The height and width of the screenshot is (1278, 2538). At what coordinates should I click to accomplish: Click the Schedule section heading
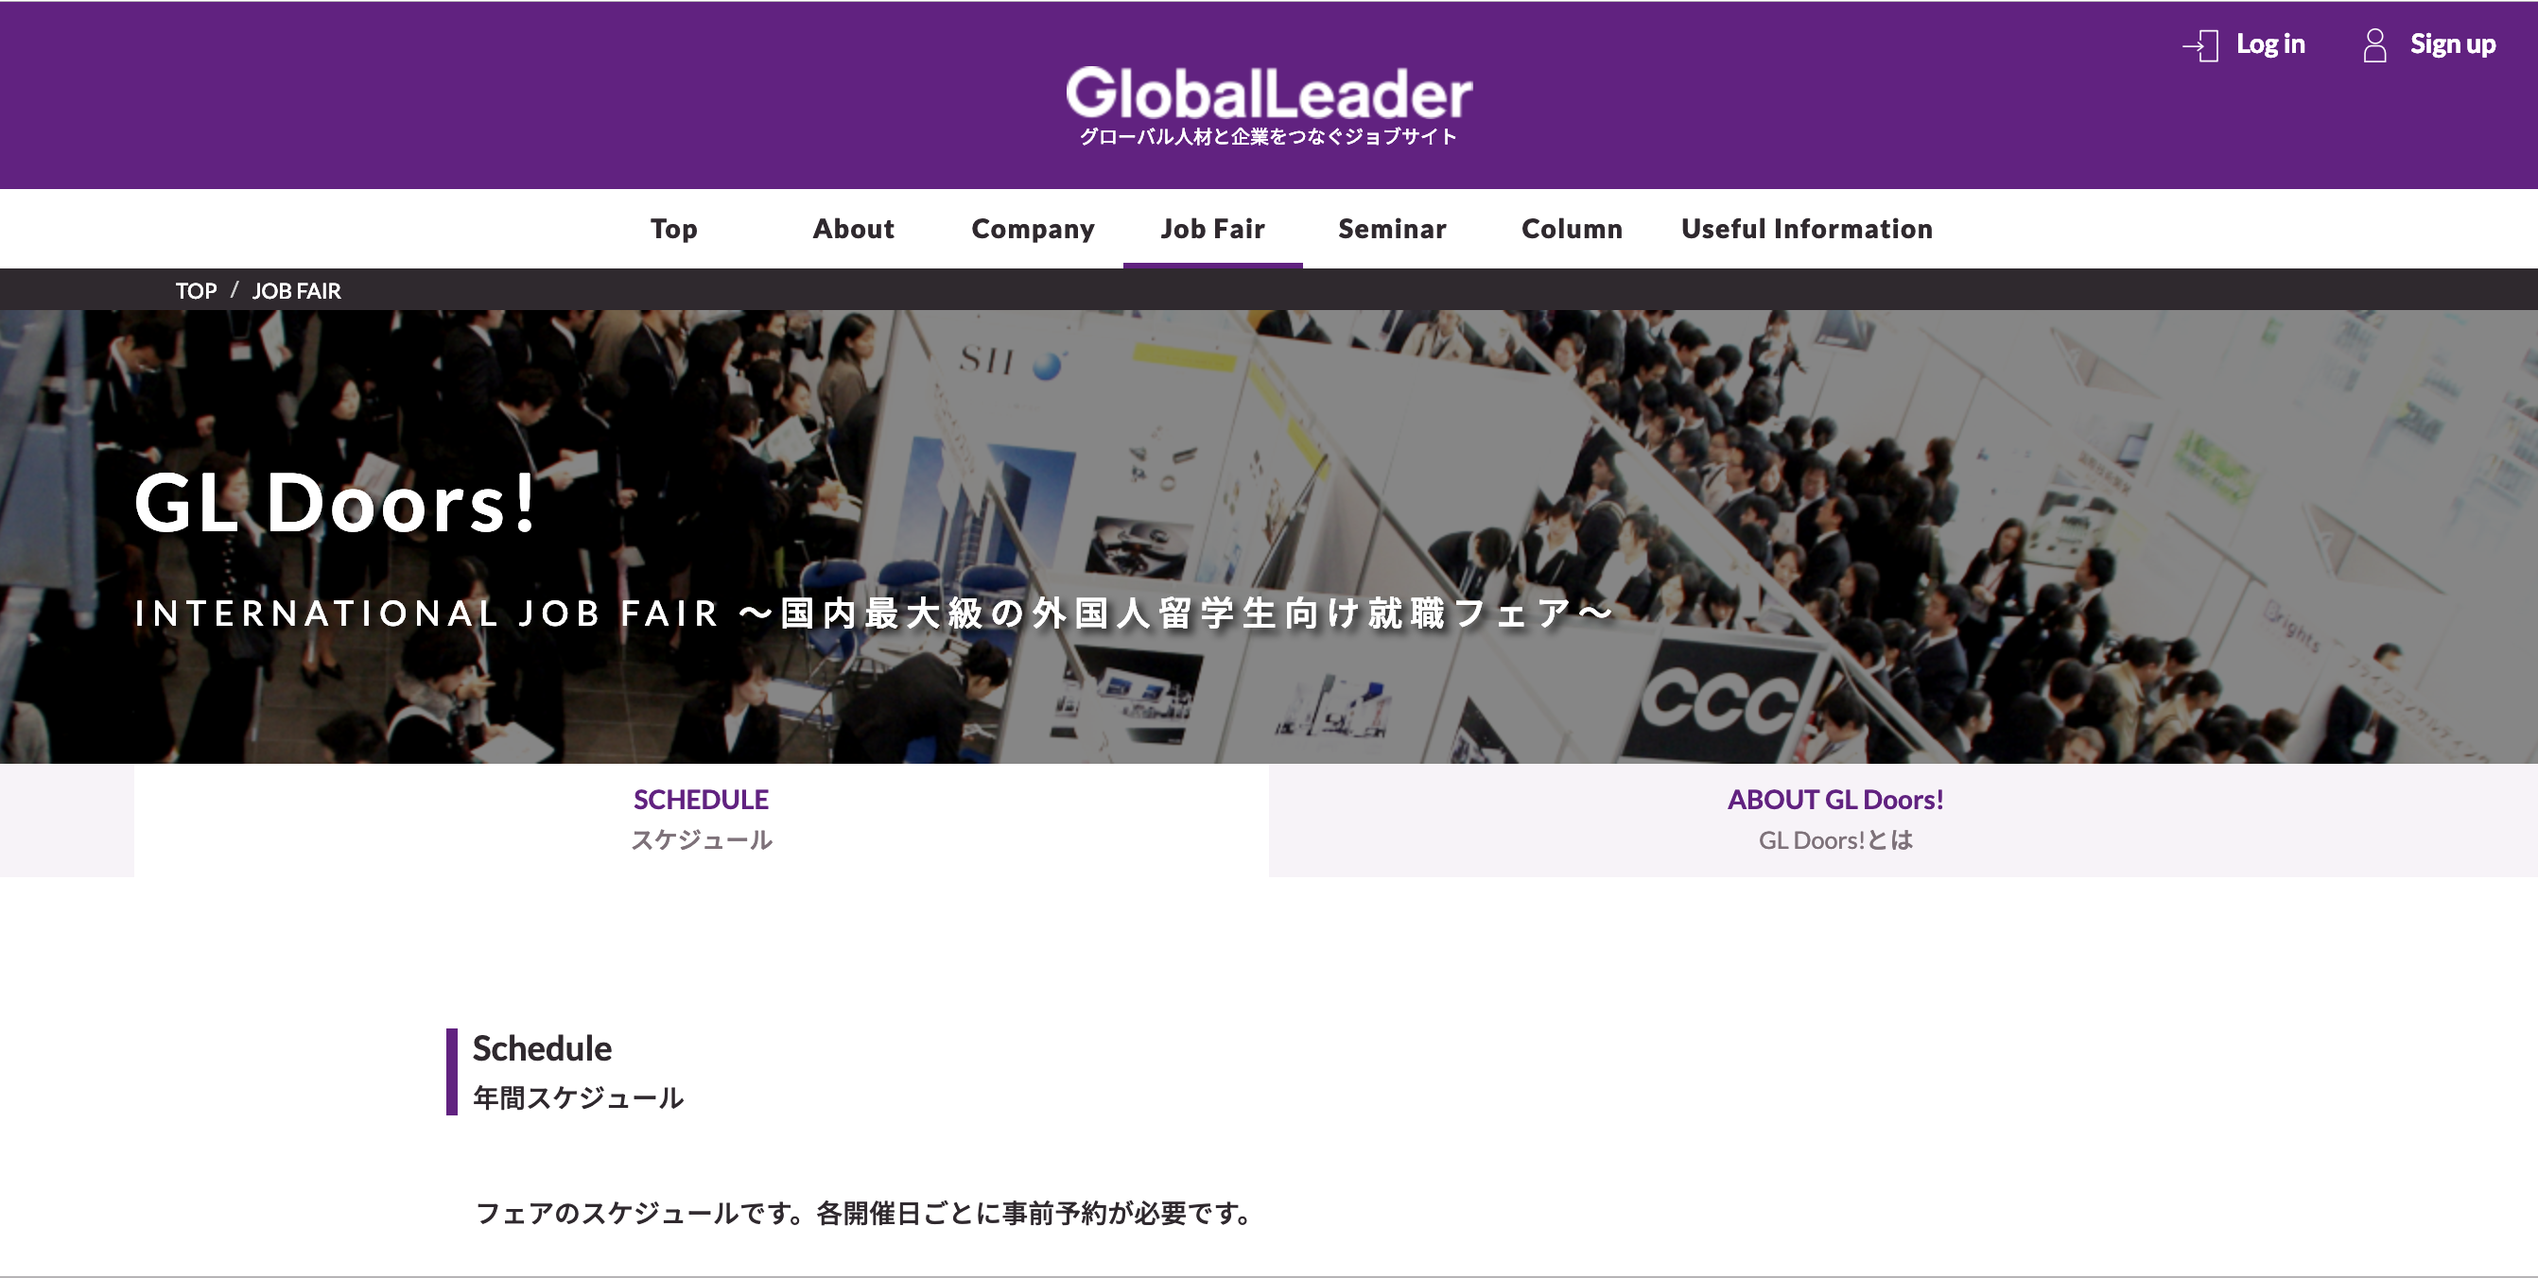(x=542, y=1048)
